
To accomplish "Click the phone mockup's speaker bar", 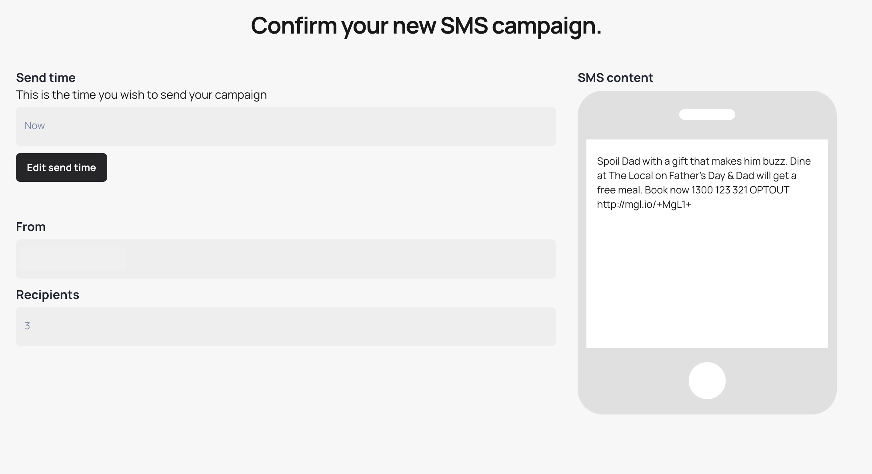I will pos(707,115).
